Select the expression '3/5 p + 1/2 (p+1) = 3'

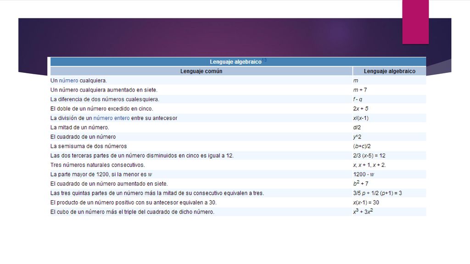[377, 193]
